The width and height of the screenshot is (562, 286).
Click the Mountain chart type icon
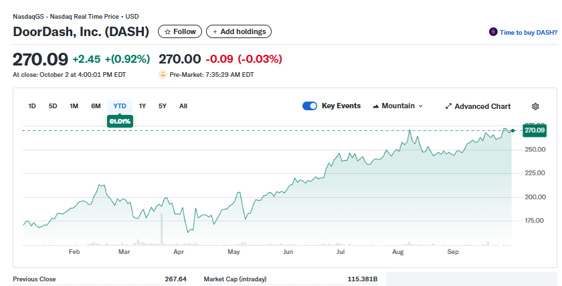tap(376, 106)
